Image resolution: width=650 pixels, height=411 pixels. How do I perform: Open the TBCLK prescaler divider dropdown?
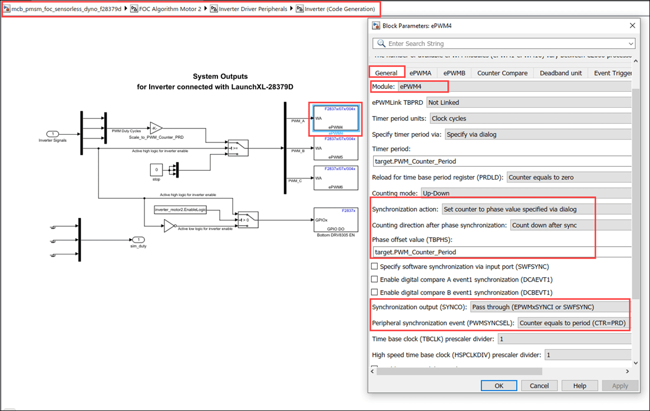click(565, 339)
